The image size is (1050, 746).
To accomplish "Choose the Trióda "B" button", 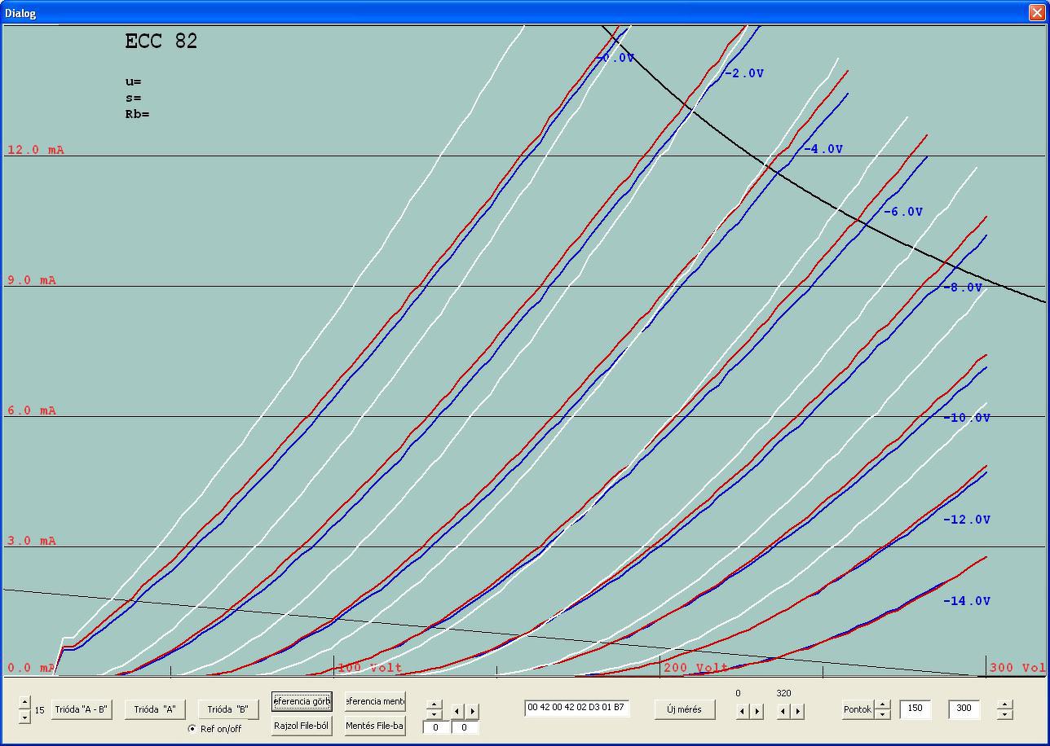I will 227,709.
